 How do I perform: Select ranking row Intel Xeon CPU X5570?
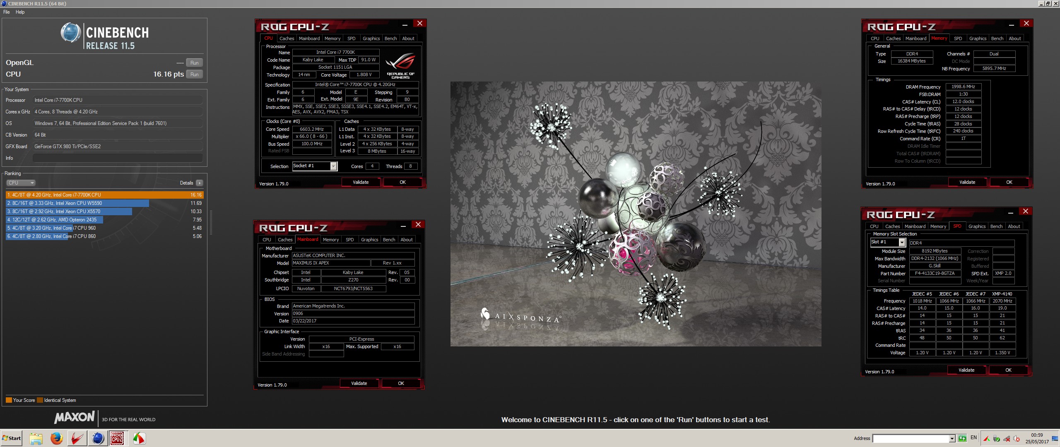click(x=105, y=211)
